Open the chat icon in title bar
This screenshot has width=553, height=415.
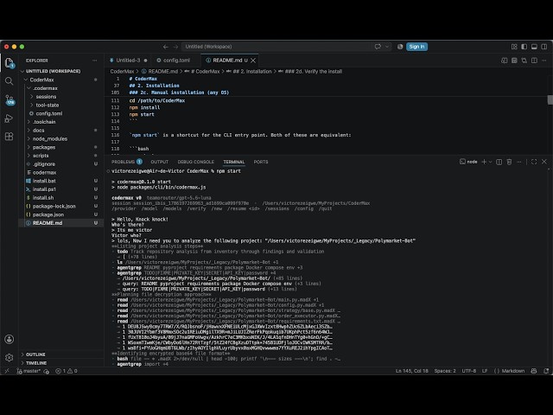tap(378, 47)
